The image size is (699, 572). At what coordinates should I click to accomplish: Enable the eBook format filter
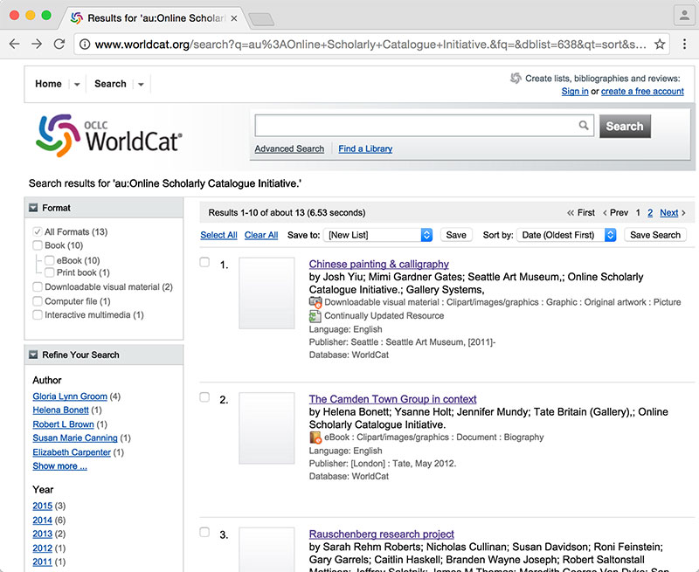point(50,260)
